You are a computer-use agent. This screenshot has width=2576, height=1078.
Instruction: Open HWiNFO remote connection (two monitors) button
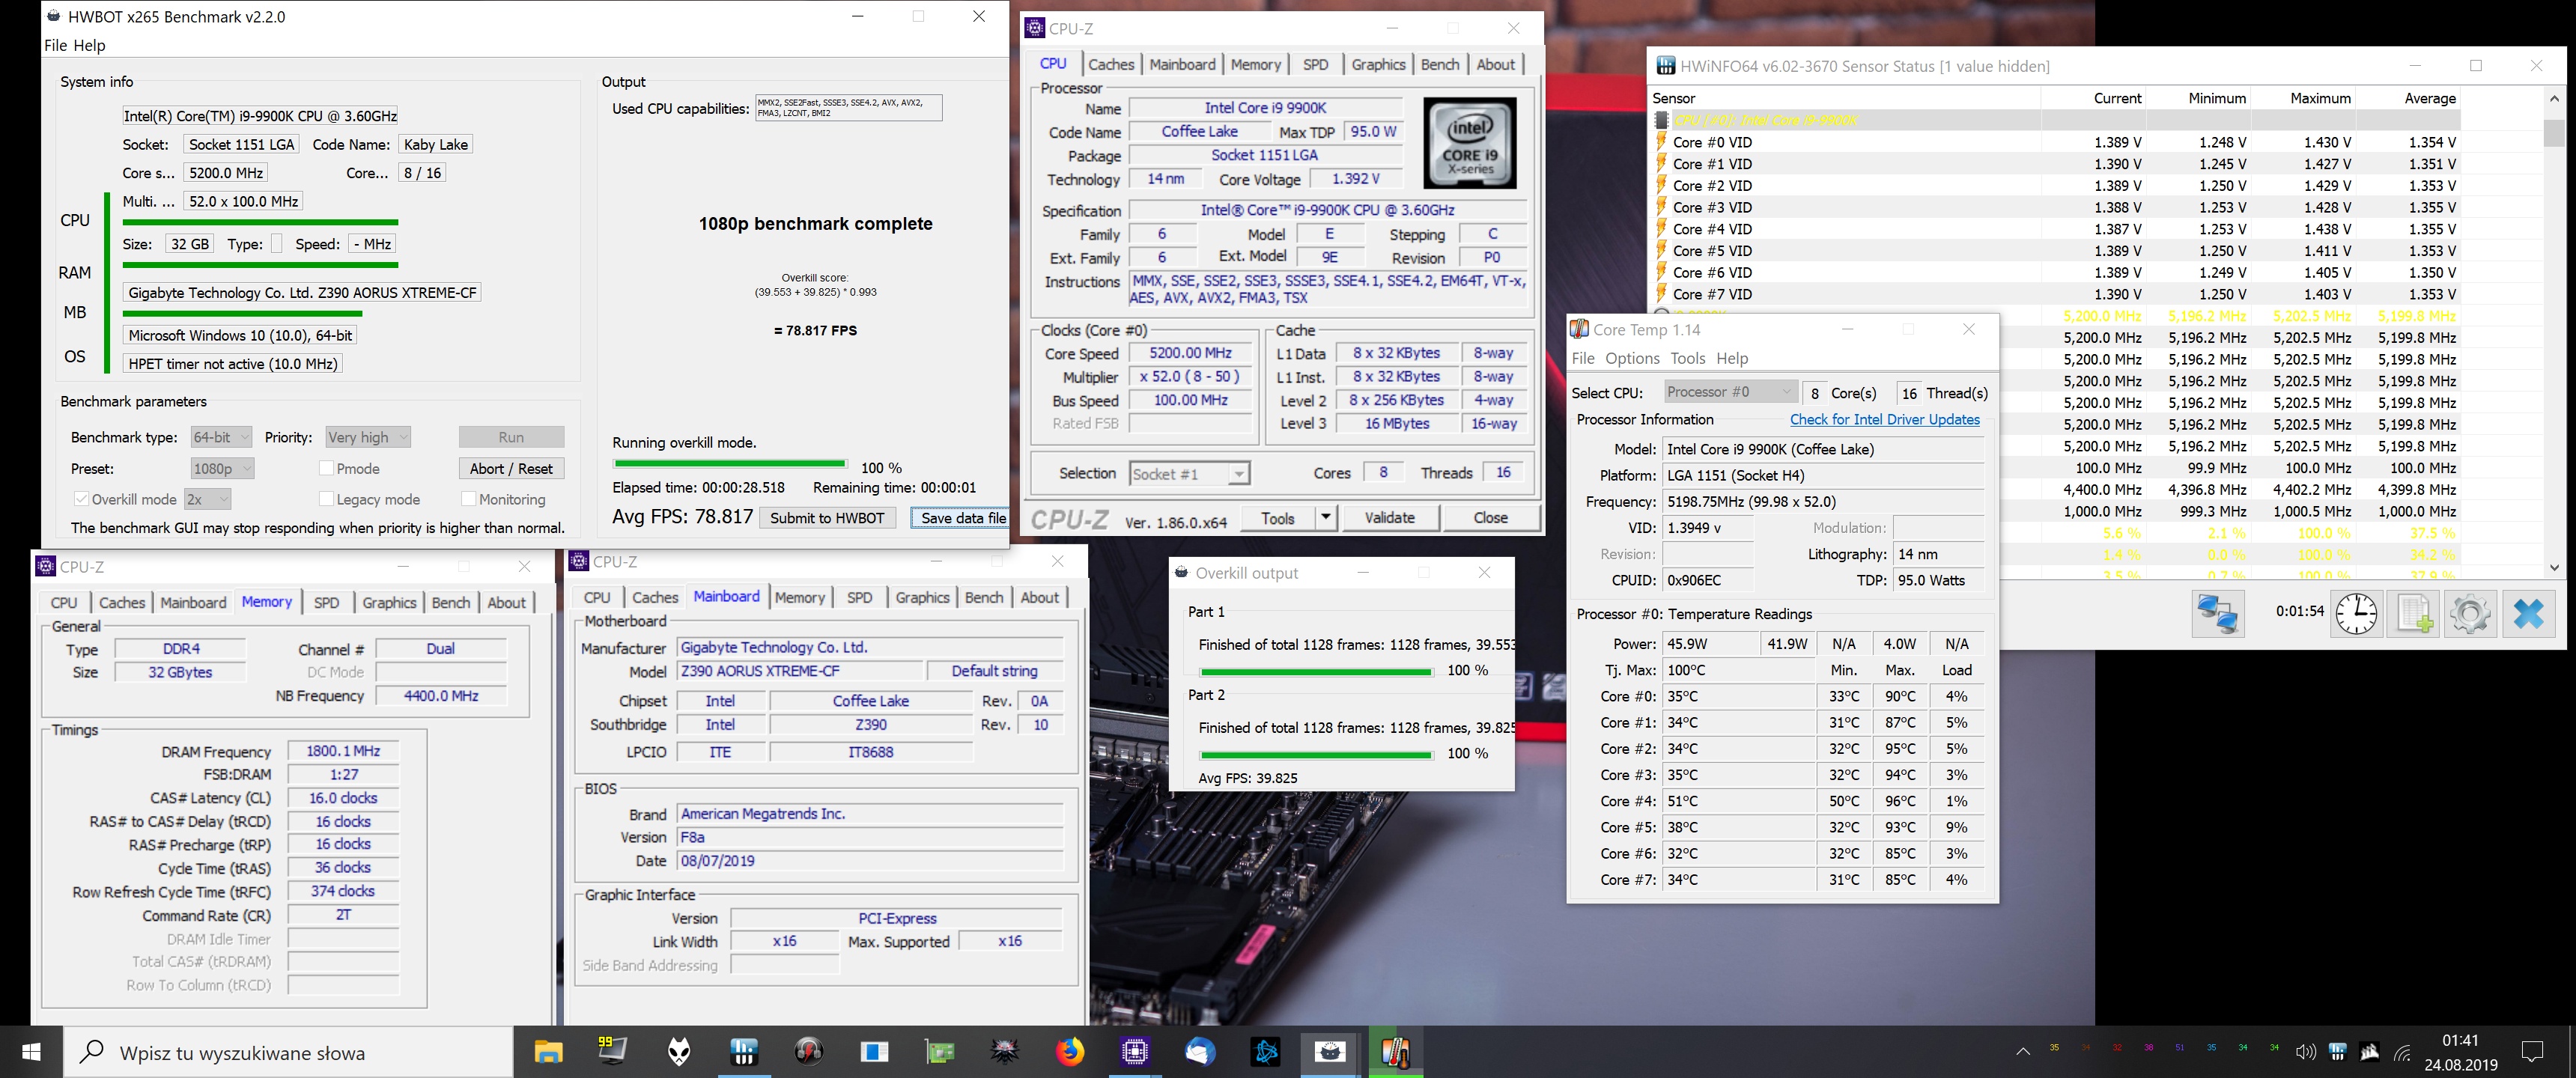[2217, 612]
